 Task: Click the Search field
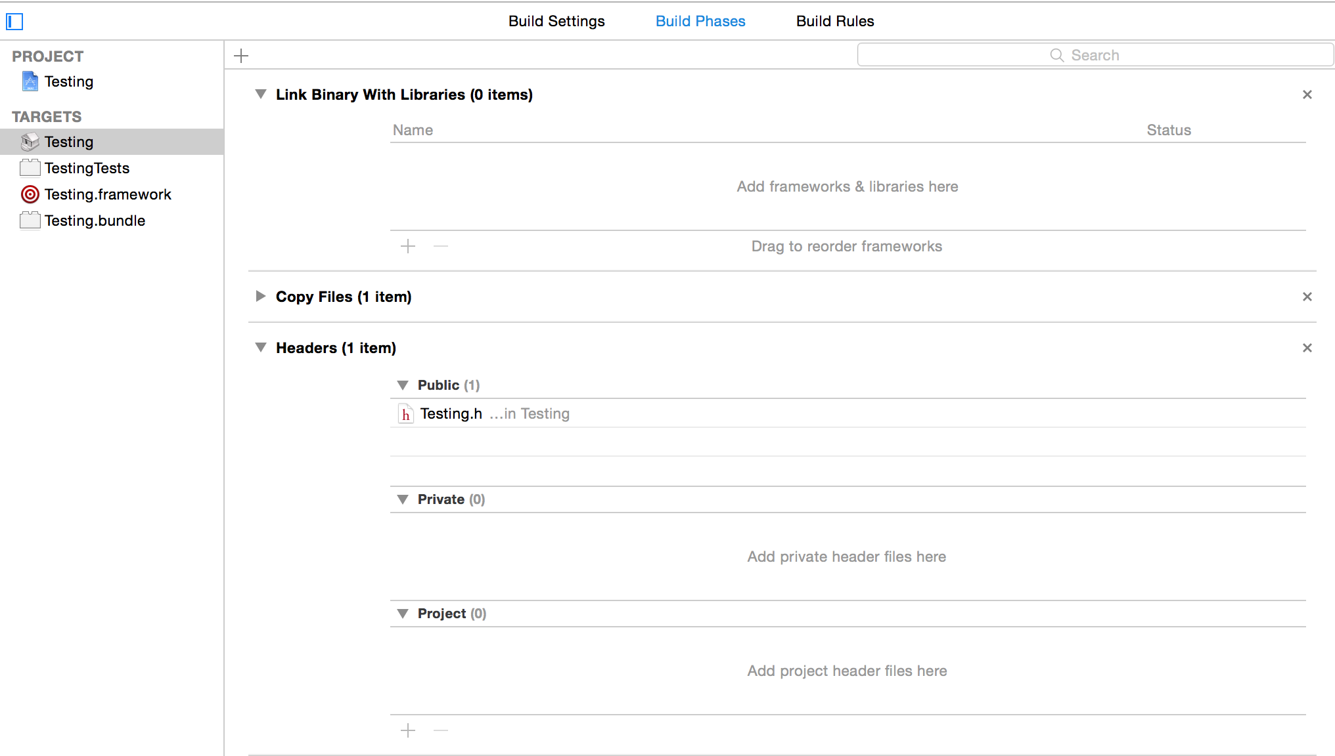[x=1095, y=55]
